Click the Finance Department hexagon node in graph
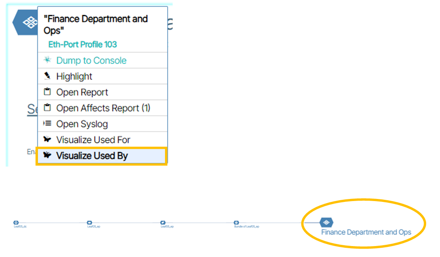This screenshot has height=257, width=440. (326, 223)
